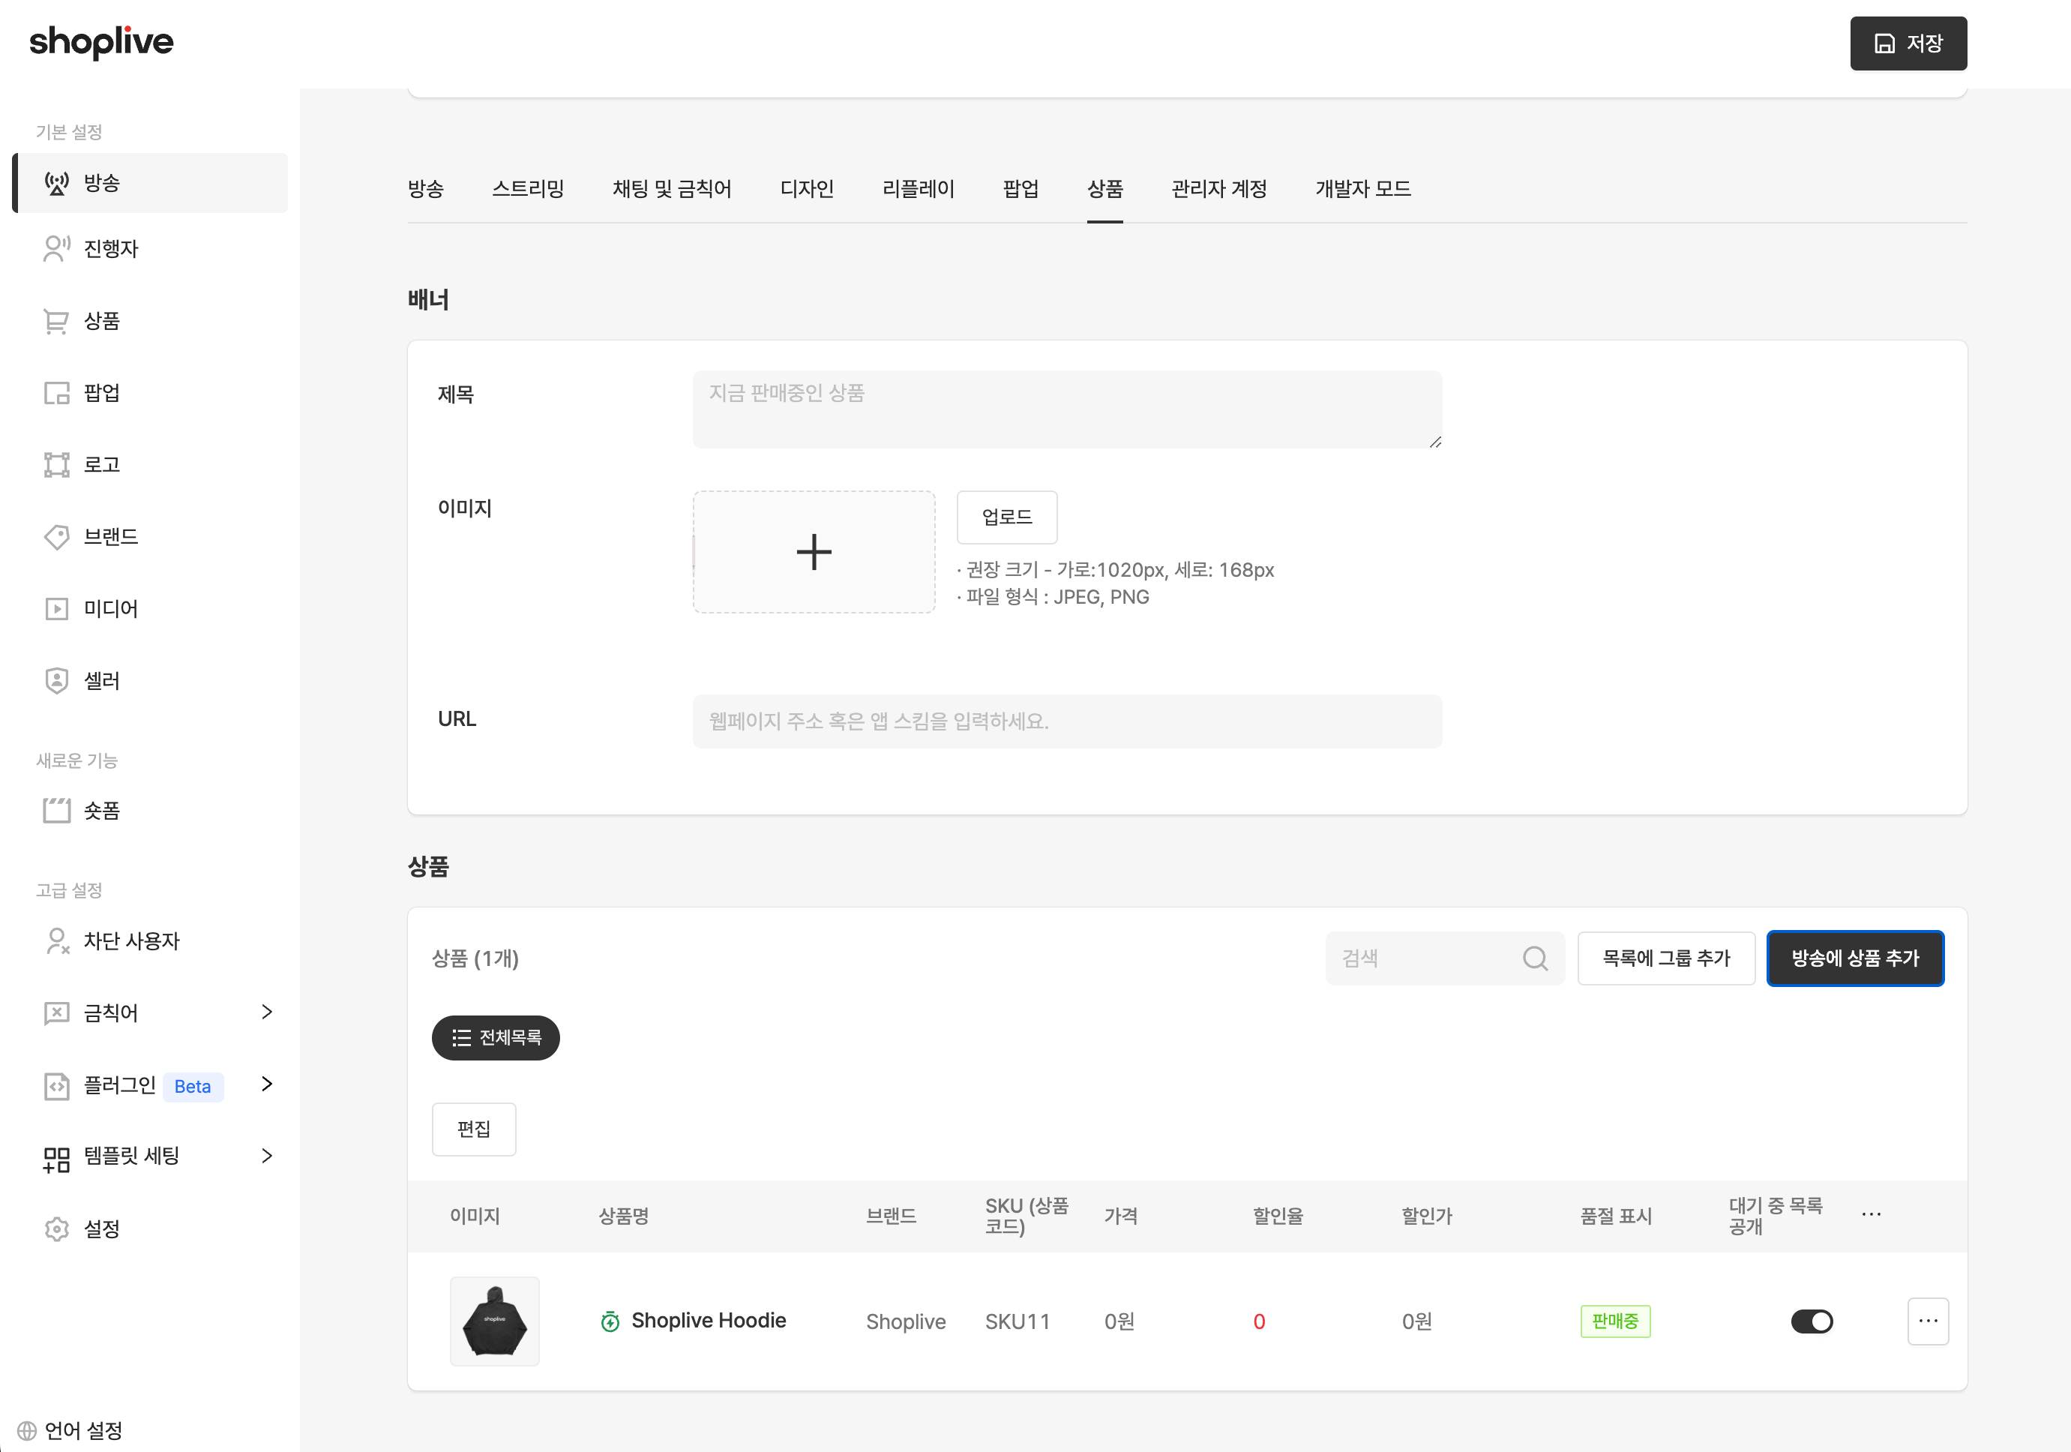Click the 업로드 upload button
This screenshot has width=2071, height=1452.
[x=1007, y=517]
